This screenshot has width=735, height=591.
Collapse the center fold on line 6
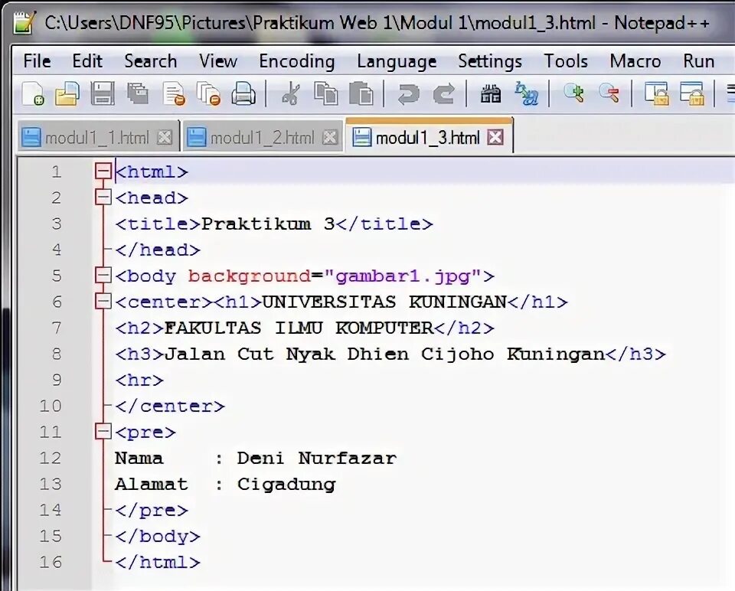(103, 302)
